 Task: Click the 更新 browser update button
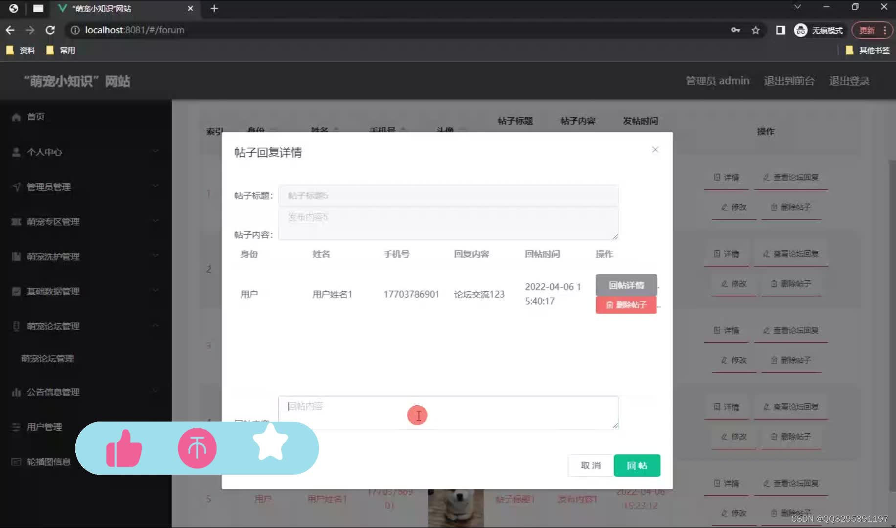pos(872,30)
